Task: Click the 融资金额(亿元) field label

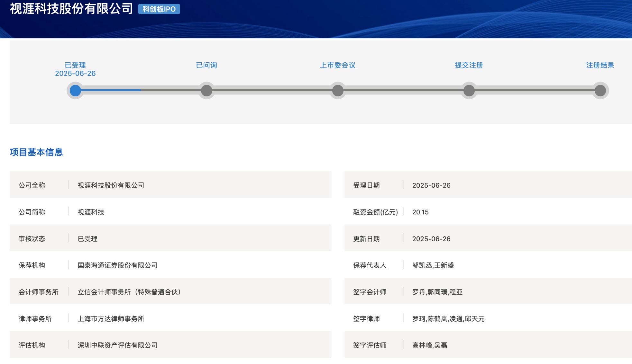Action: 375,212
